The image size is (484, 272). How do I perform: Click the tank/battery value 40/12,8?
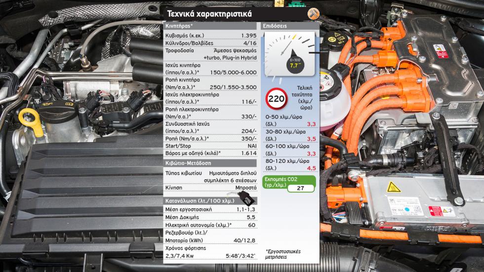coord(244,240)
